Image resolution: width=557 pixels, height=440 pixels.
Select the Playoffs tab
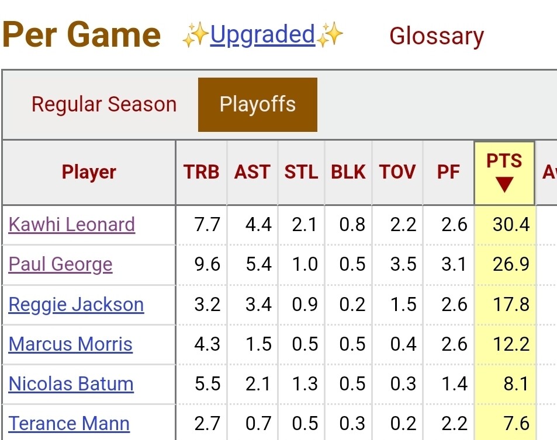pyautogui.click(x=258, y=104)
